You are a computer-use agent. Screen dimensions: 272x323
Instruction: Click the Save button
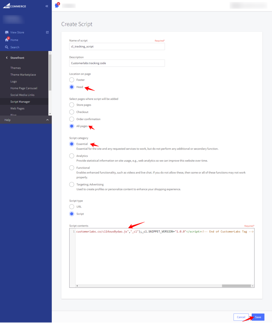[258, 317]
